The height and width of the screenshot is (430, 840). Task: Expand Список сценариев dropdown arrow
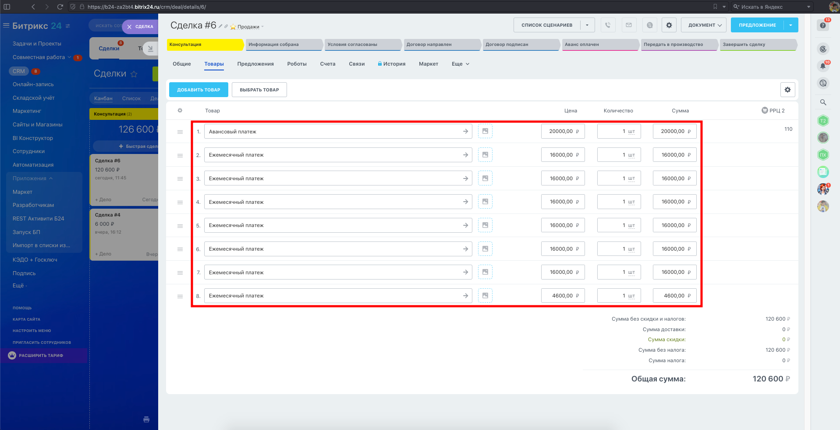point(587,25)
